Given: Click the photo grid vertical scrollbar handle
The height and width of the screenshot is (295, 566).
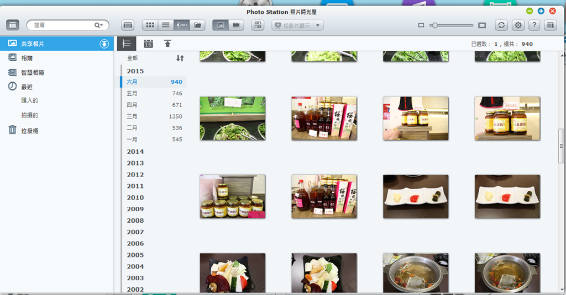Looking at the screenshot, I should tap(562, 146).
